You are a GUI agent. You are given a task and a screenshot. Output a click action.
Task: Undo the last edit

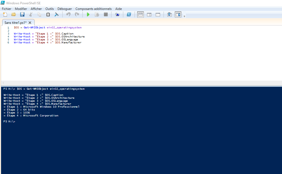[68, 14]
